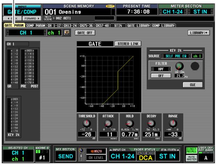Screen dimensions: 216x165
Task: Click the LIBRARY arrow button
Action: 199,33
